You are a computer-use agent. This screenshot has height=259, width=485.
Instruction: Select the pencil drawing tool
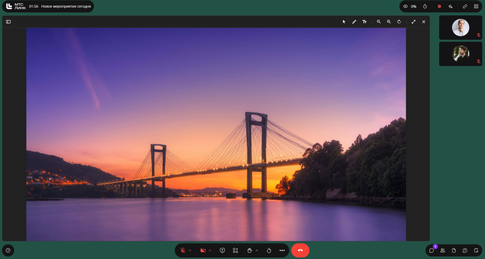pos(354,22)
